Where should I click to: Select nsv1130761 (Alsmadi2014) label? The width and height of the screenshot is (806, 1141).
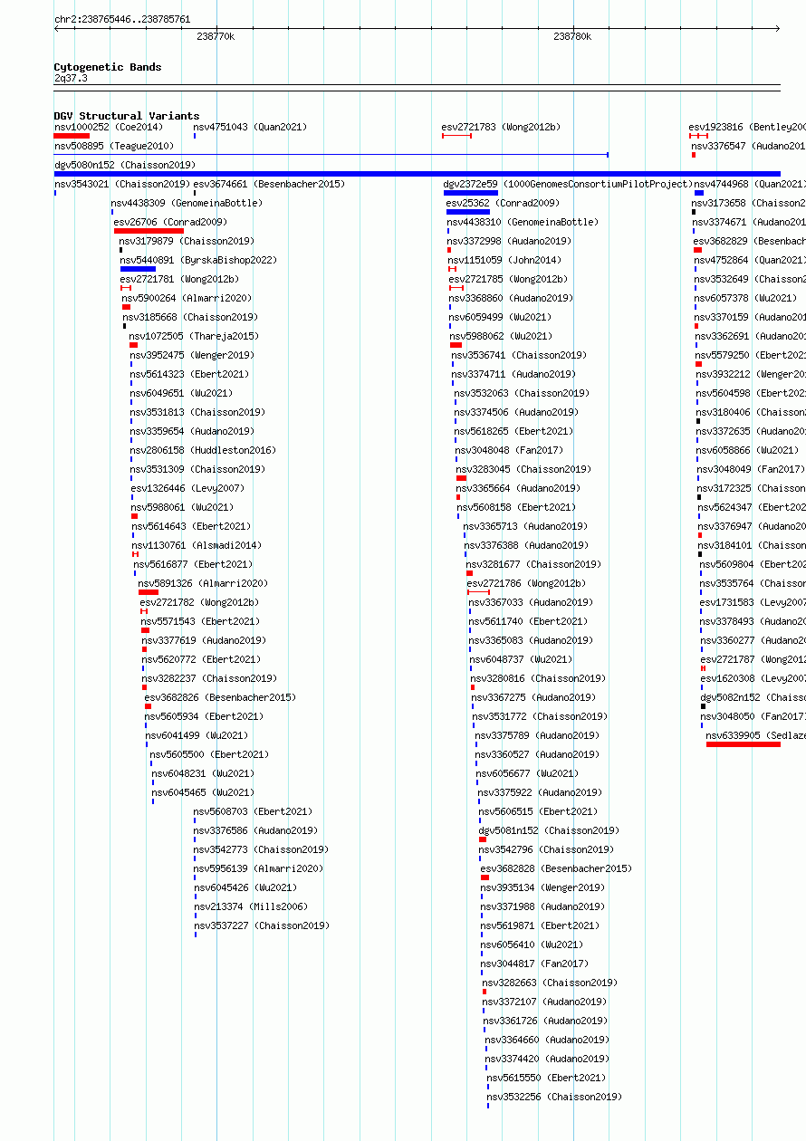197,546
